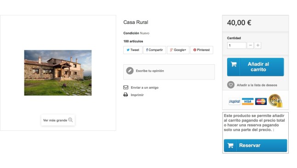The width and height of the screenshot is (297, 168).
Task: Open Enviar a un amigo link
Action: click(144, 88)
